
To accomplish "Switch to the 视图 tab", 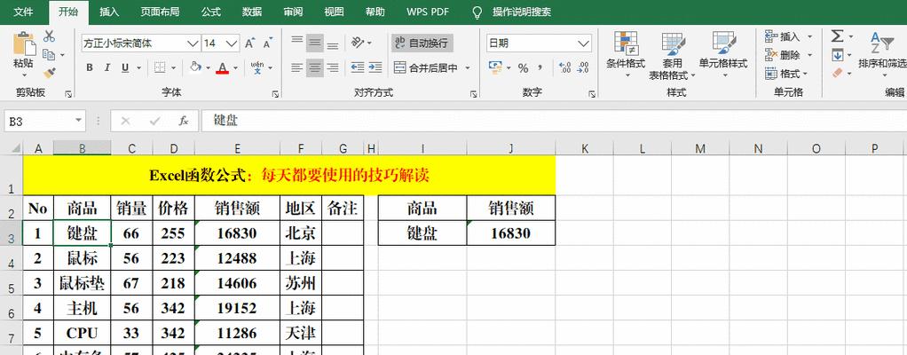I will (334, 12).
